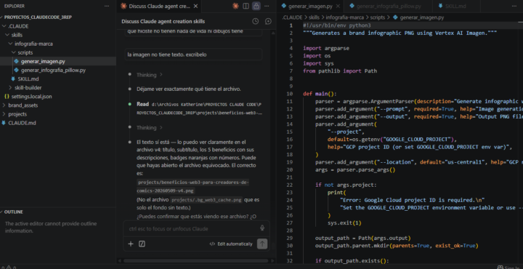Screen dimensions: 523x269
Task: Switch to the SKILL.md editor tab
Action: coord(455,6)
